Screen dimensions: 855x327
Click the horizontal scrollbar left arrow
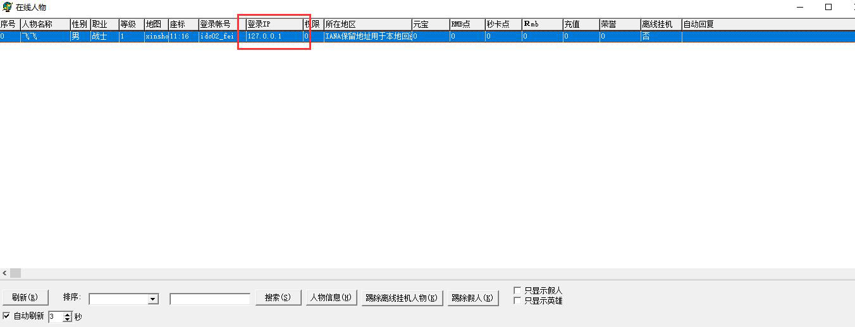coord(4,273)
